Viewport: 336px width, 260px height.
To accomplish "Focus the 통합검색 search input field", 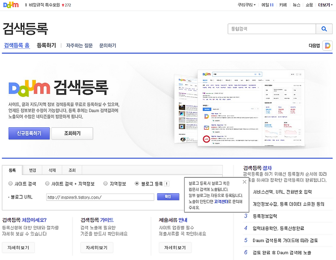I will [272, 29].
